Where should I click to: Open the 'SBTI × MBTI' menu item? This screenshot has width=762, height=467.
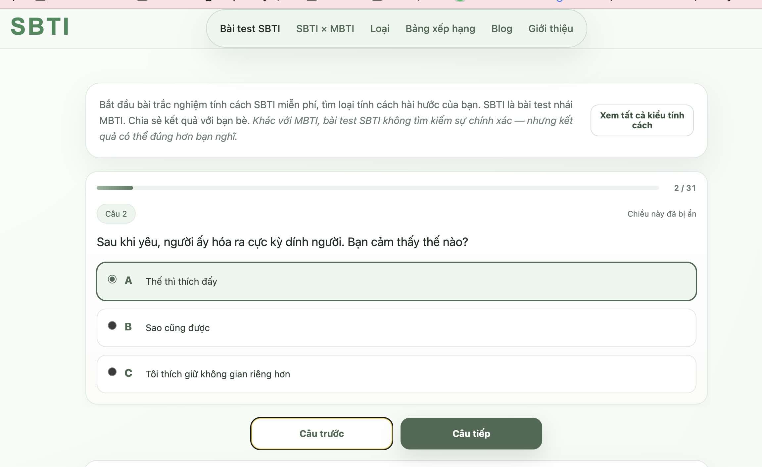pyautogui.click(x=325, y=28)
